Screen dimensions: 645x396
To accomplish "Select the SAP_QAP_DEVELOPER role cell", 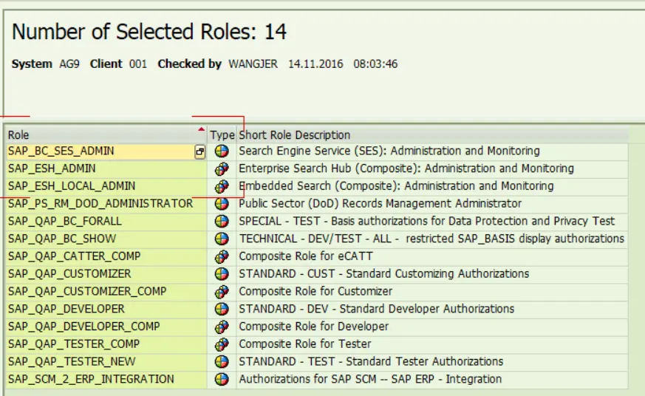I will (66, 309).
